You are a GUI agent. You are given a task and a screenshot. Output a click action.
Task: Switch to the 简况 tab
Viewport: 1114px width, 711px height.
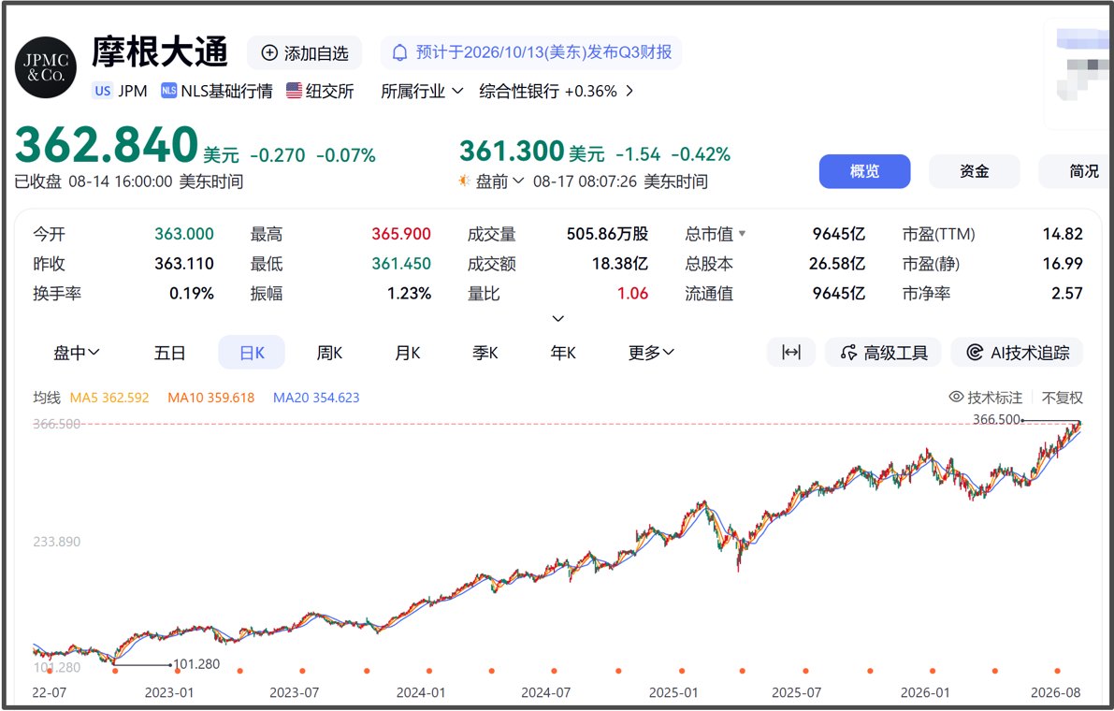tap(1076, 171)
